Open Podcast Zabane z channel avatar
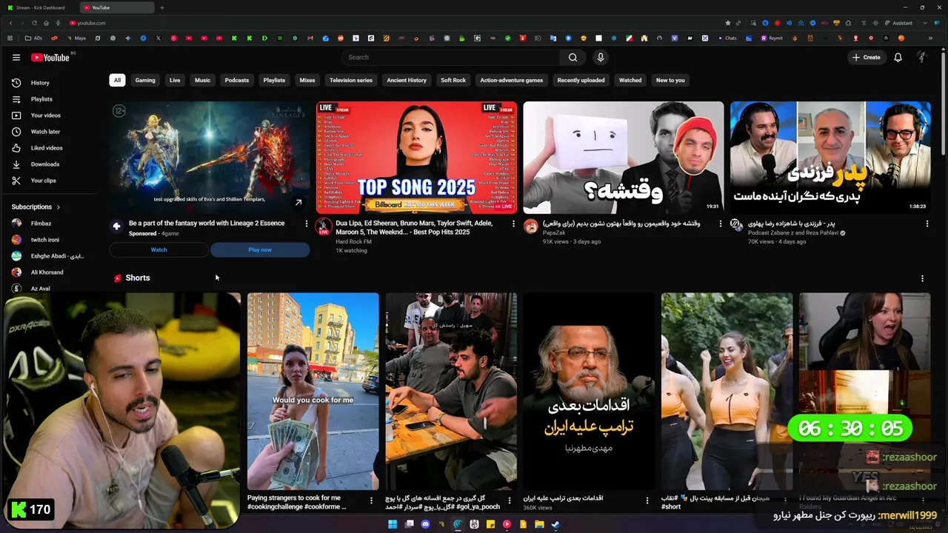Screen dimensions: 948x533 [737, 226]
